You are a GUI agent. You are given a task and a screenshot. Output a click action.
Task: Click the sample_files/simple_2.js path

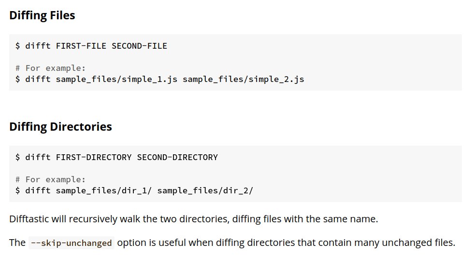[243, 79]
